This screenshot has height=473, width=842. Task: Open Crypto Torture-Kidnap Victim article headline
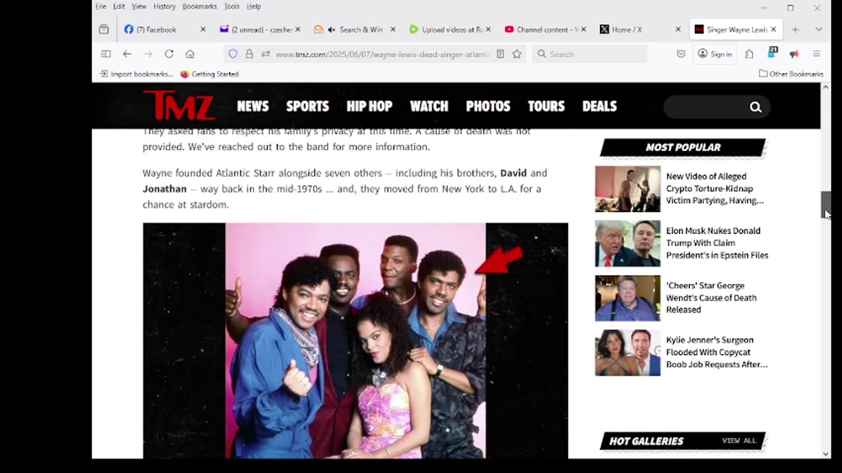(x=715, y=189)
